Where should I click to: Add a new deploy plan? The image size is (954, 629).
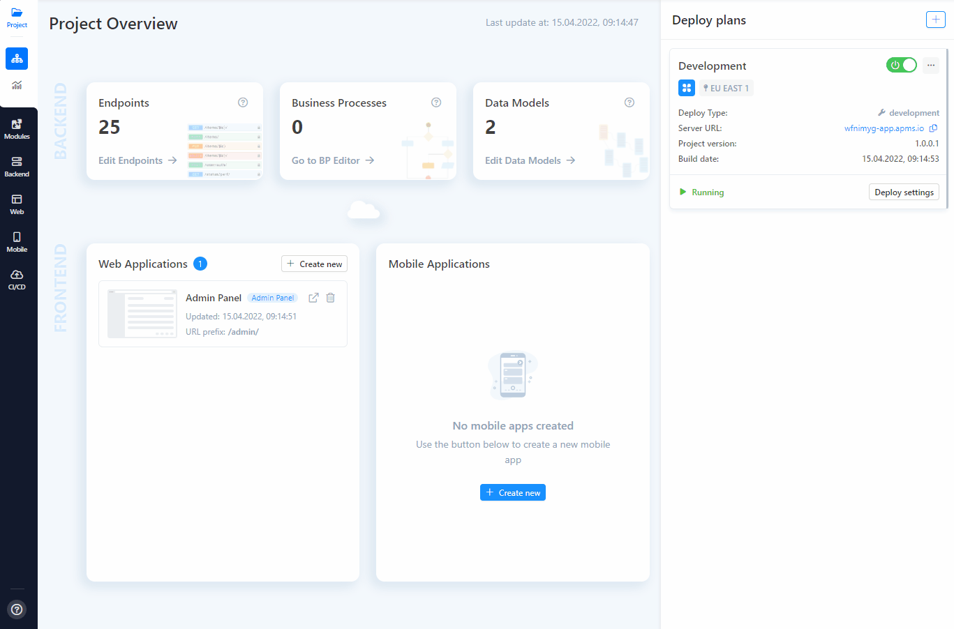tap(935, 20)
